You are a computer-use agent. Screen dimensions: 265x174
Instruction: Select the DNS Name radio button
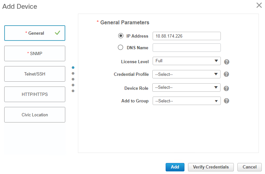pyautogui.click(x=120, y=48)
